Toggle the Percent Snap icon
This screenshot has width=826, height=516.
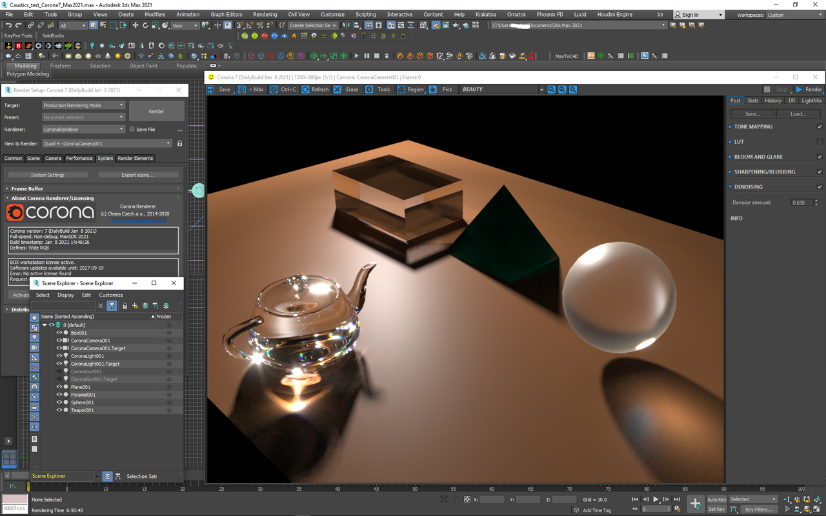[x=259, y=25]
